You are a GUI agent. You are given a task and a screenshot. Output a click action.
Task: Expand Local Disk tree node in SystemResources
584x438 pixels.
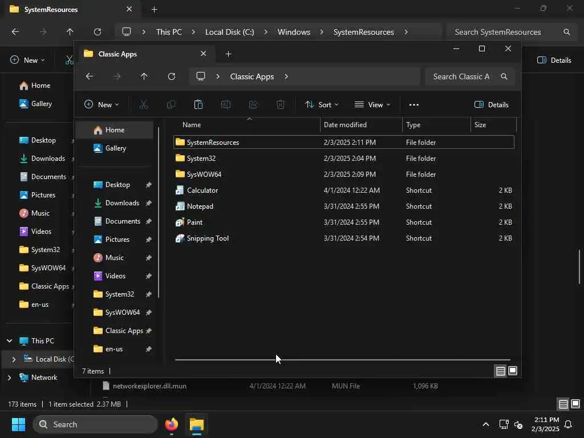[14, 359]
